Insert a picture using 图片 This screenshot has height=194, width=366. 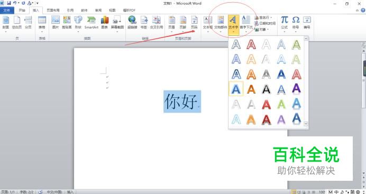[x=56, y=23]
